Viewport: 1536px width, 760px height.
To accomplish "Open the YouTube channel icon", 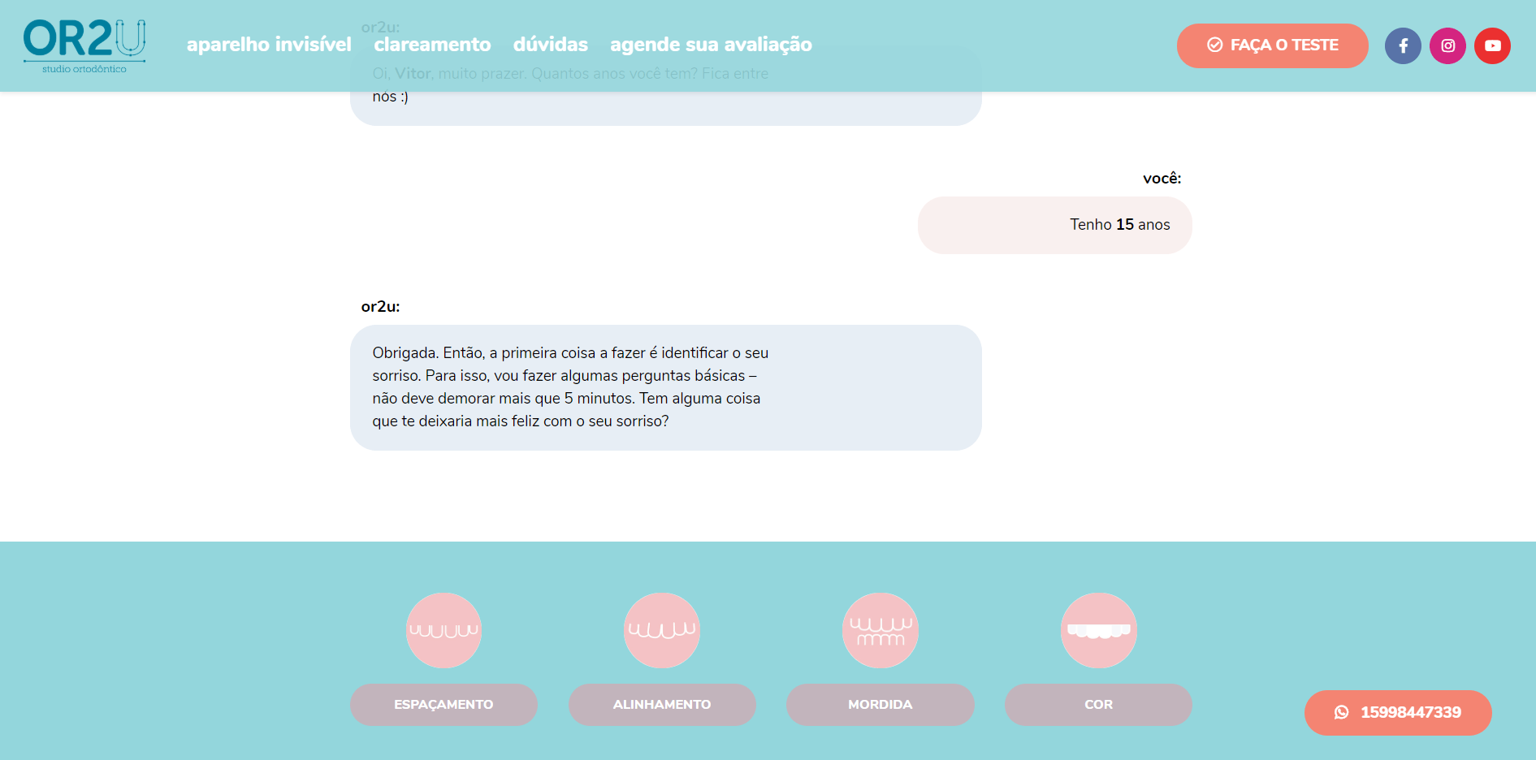I will (1492, 45).
